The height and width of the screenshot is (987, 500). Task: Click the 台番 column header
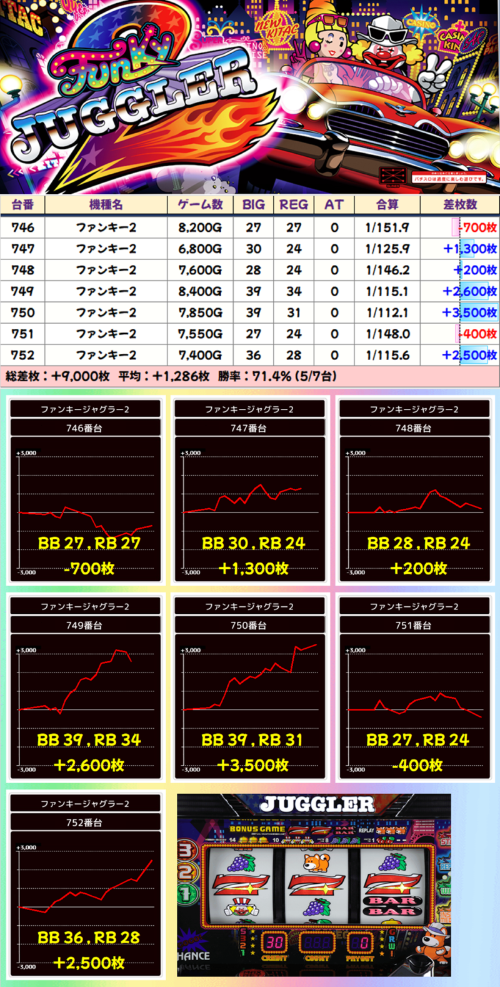pos(22,204)
